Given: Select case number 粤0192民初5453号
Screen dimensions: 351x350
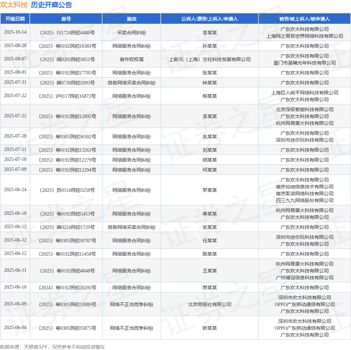Looking at the screenshot, I should (x=68, y=214).
